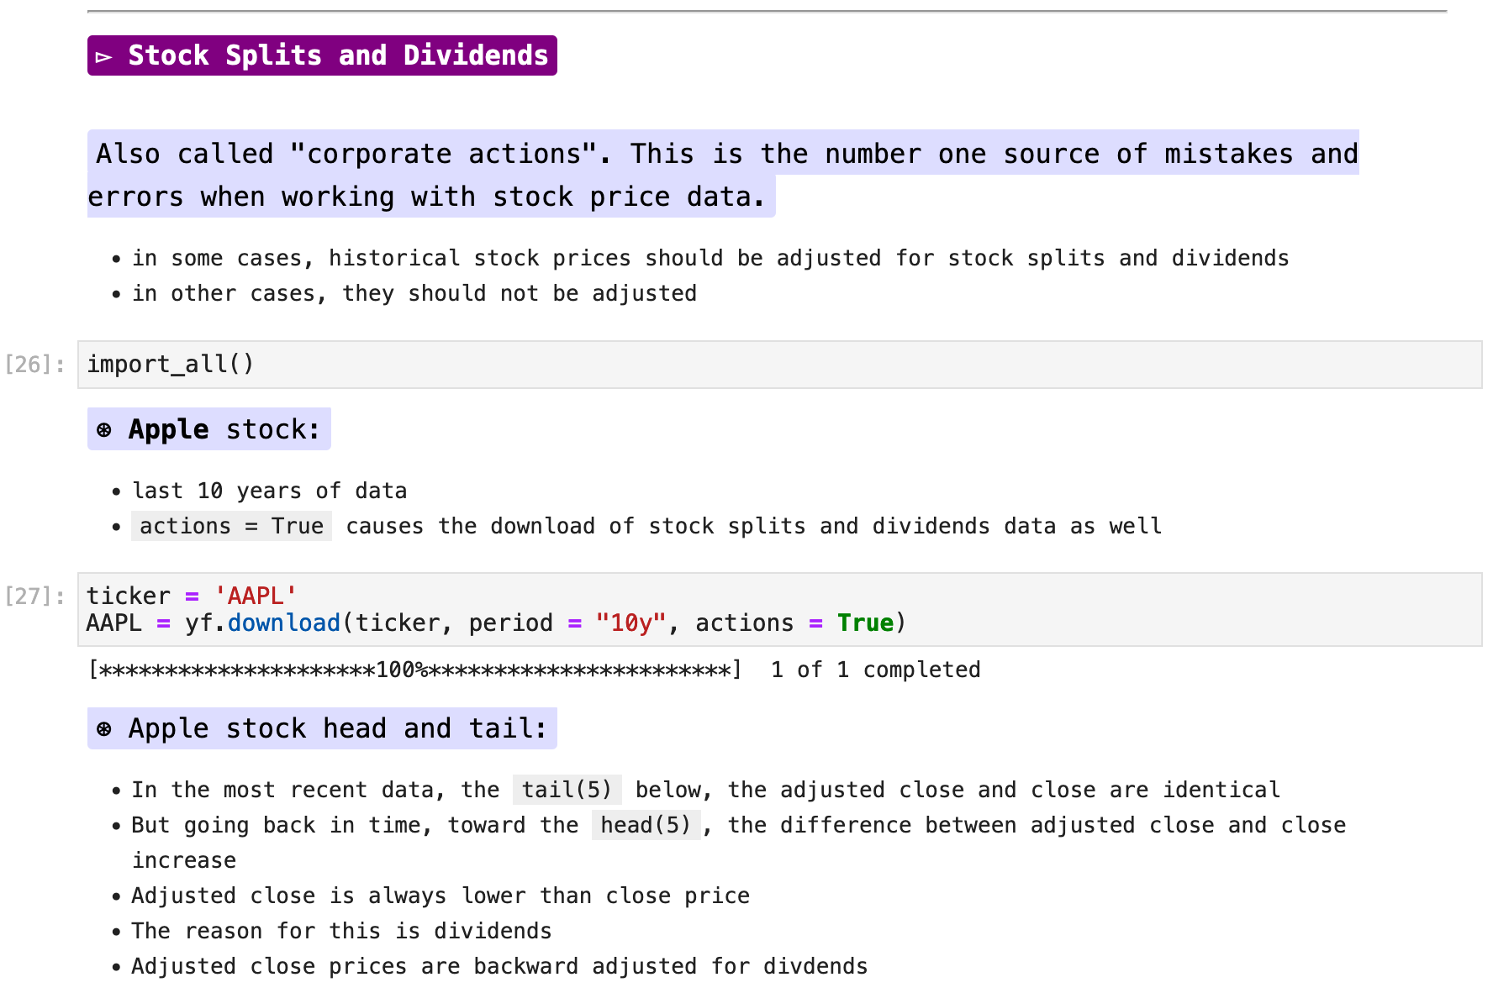Click the paragraph starting "Also called corporate actions"
This screenshot has width=1493, height=993.
(x=723, y=175)
